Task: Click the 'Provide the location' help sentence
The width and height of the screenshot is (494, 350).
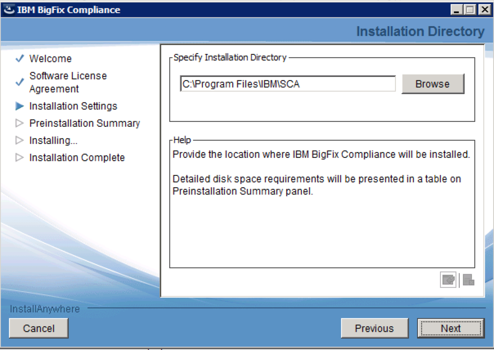Action: click(321, 155)
